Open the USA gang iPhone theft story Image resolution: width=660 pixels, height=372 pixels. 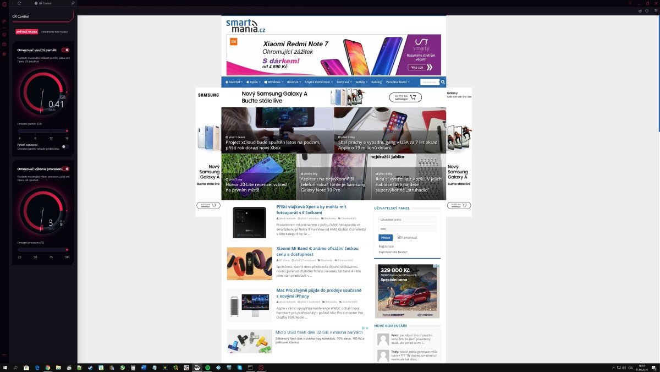click(390, 130)
